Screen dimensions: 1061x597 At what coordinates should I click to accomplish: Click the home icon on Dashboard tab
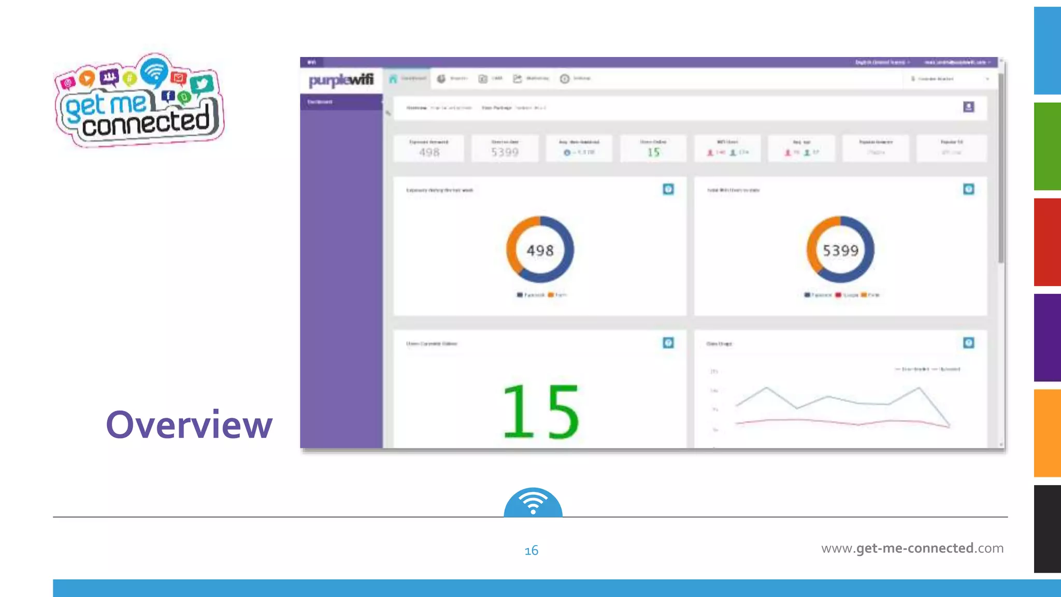393,79
